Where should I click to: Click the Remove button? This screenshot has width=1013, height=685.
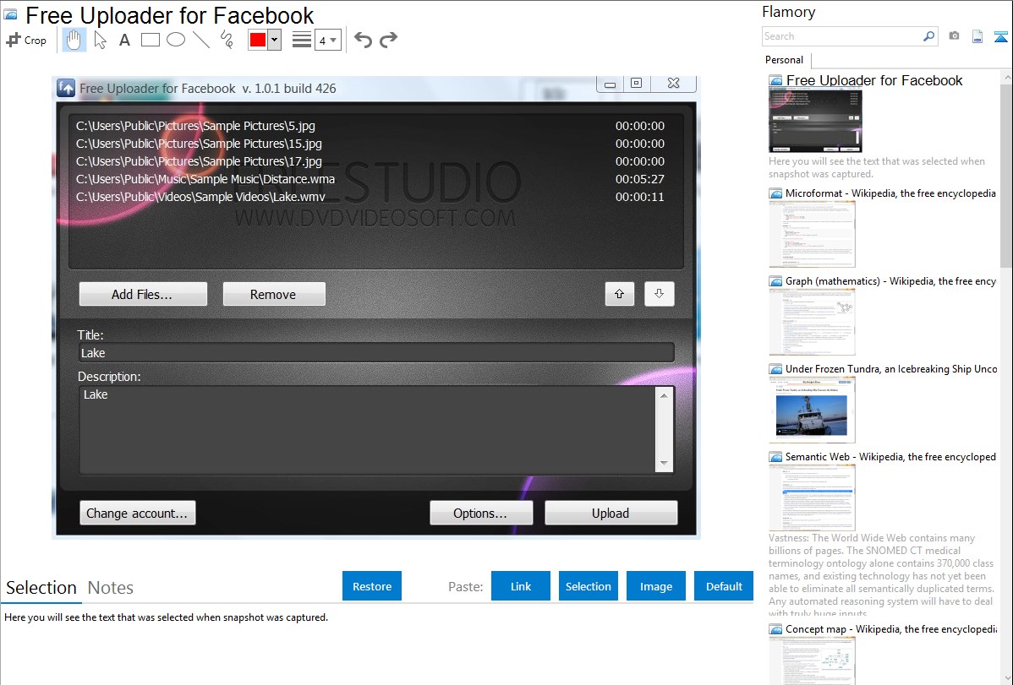pos(274,295)
